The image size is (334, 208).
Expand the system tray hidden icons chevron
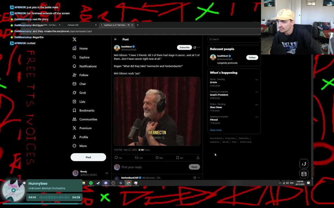pos(280,183)
